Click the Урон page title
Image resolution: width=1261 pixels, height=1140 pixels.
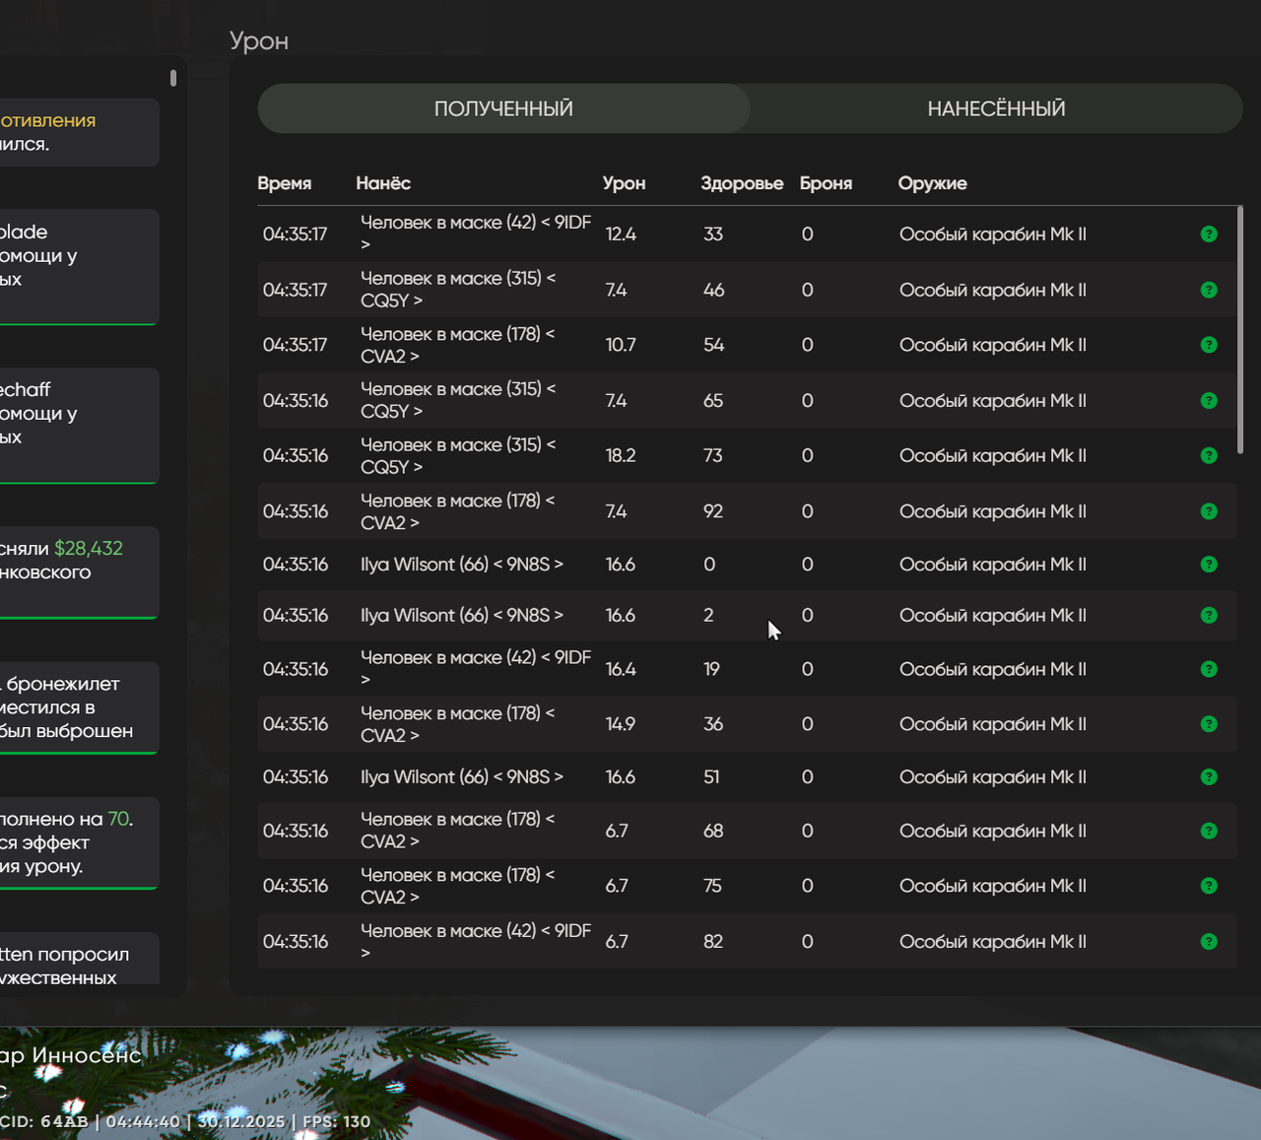click(259, 41)
